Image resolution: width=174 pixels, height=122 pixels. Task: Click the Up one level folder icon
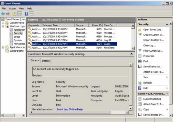[15, 14]
